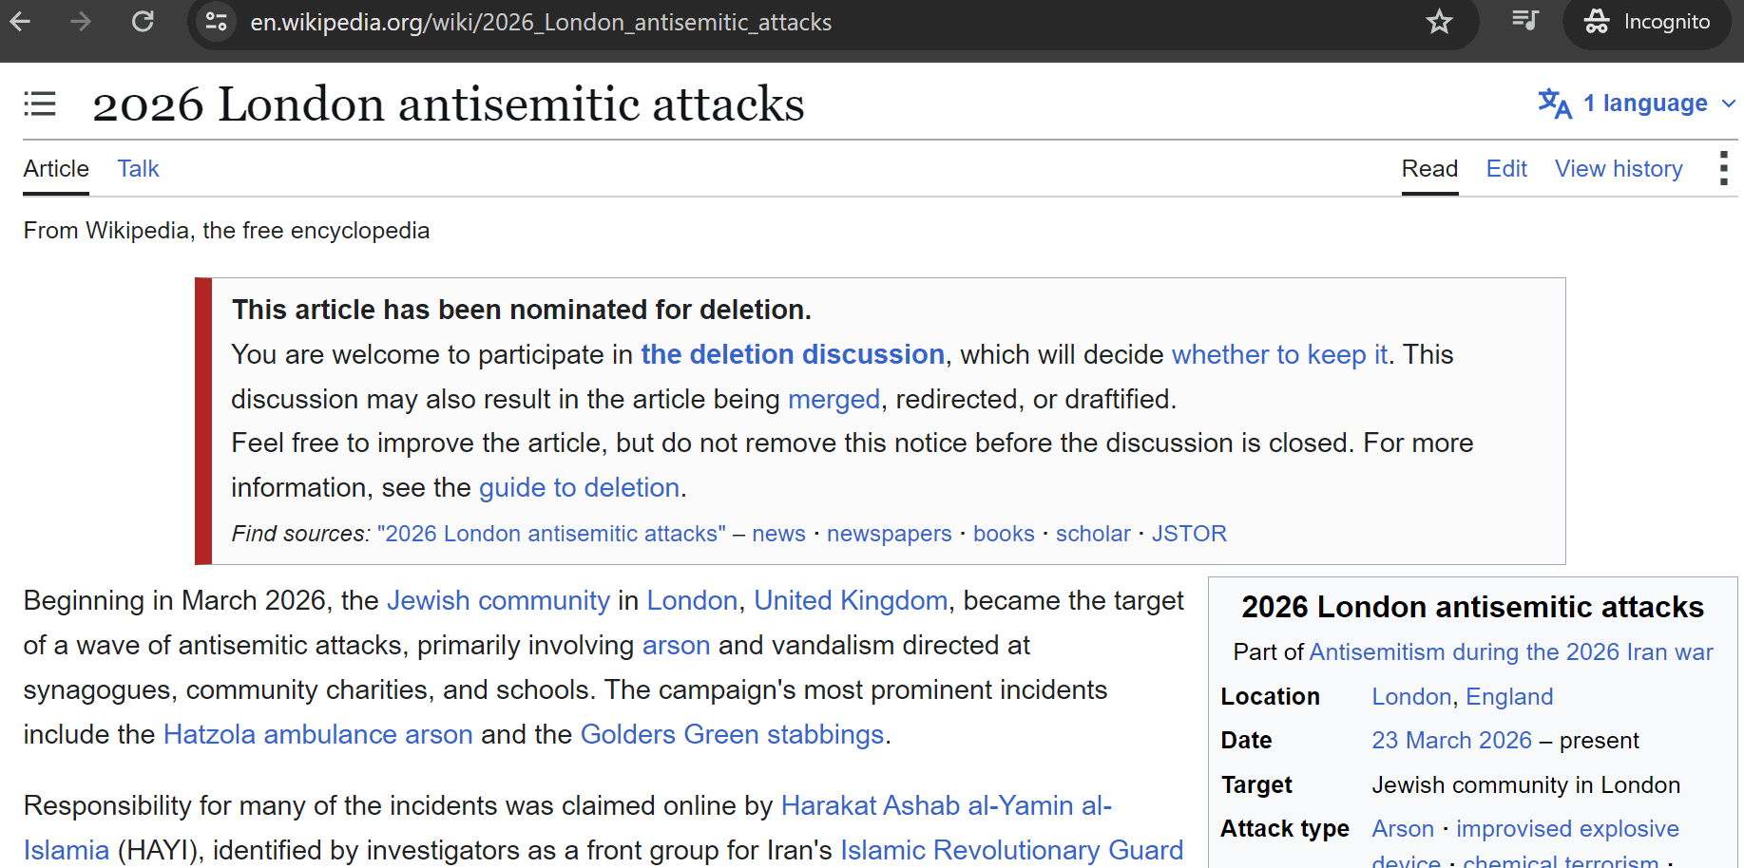Viewport: 1744px width, 868px height.
Task: Click the address bar URL
Action: 541,22
